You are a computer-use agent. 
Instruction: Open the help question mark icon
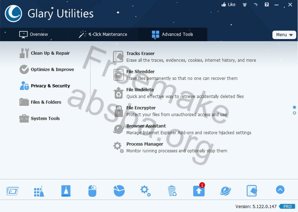[267, 5]
